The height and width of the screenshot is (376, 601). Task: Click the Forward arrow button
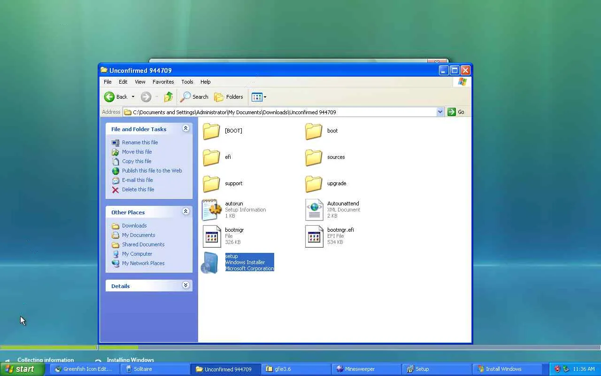coord(146,97)
